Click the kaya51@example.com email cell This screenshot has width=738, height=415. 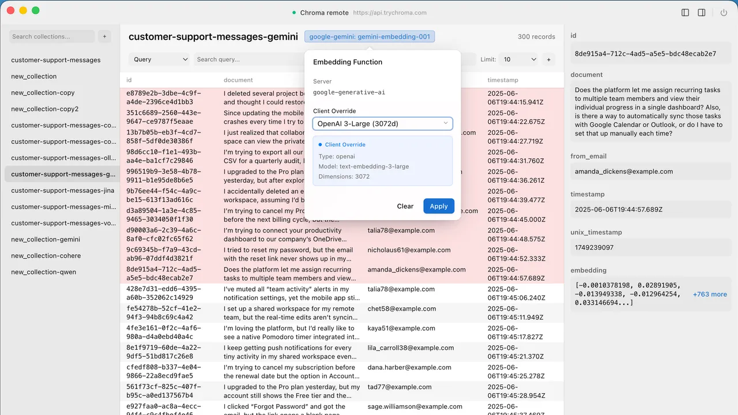pos(401,329)
